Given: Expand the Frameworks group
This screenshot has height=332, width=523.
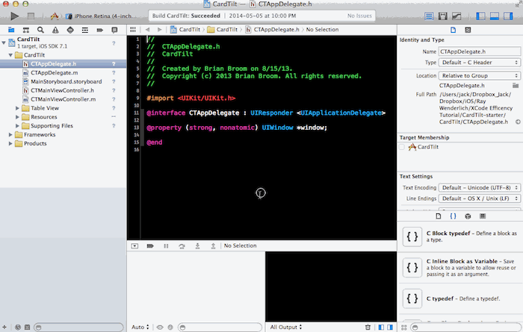Looking at the screenshot, I should (10, 134).
